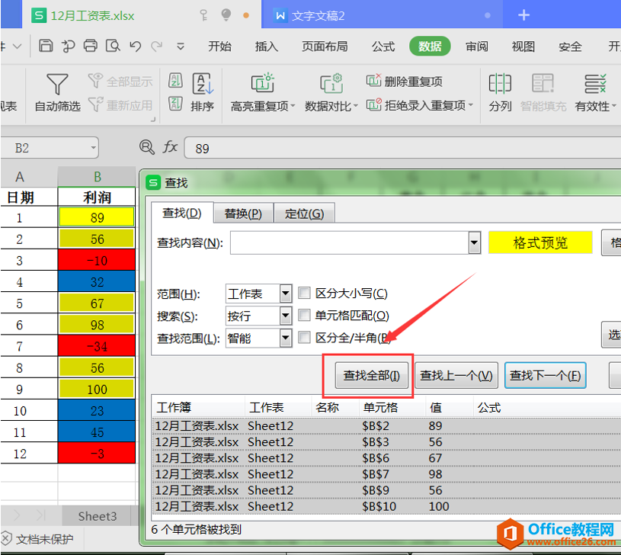Click the 智能填充 icon
Viewport: 621px width, 555px height.
click(x=543, y=84)
